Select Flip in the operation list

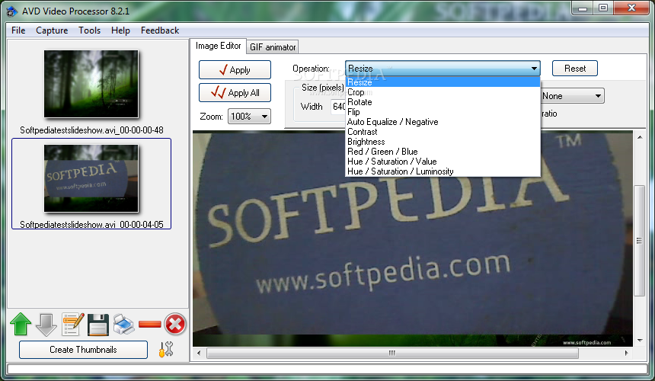click(x=443, y=112)
